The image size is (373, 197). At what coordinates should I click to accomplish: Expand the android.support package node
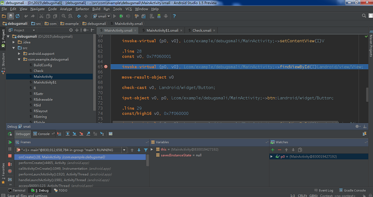point(19,53)
